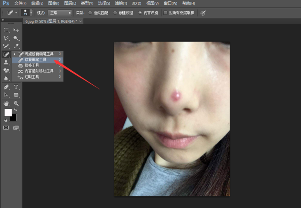301x208 pixels.
Task: Select the Hand tool
Action: pyautogui.click(x=7, y=103)
